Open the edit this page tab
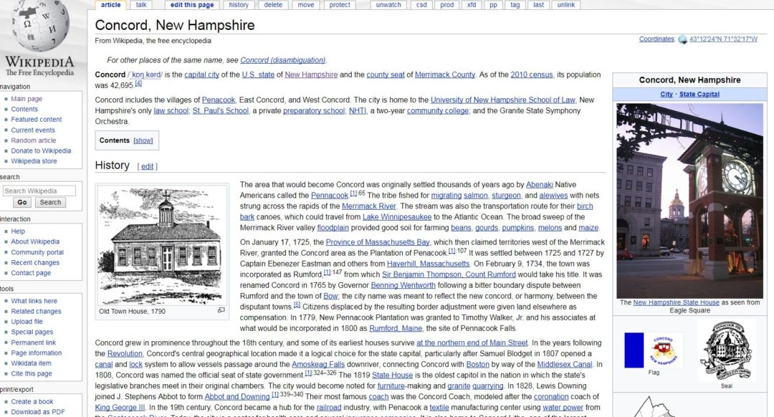 pyautogui.click(x=192, y=5)
